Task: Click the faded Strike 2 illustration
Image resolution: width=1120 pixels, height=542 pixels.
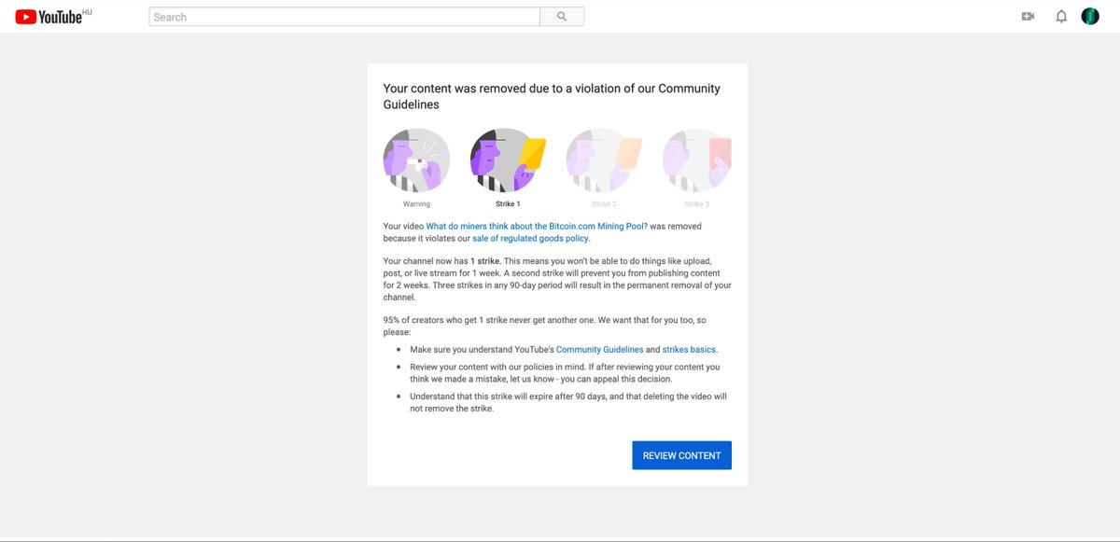Action: (603, 160)
